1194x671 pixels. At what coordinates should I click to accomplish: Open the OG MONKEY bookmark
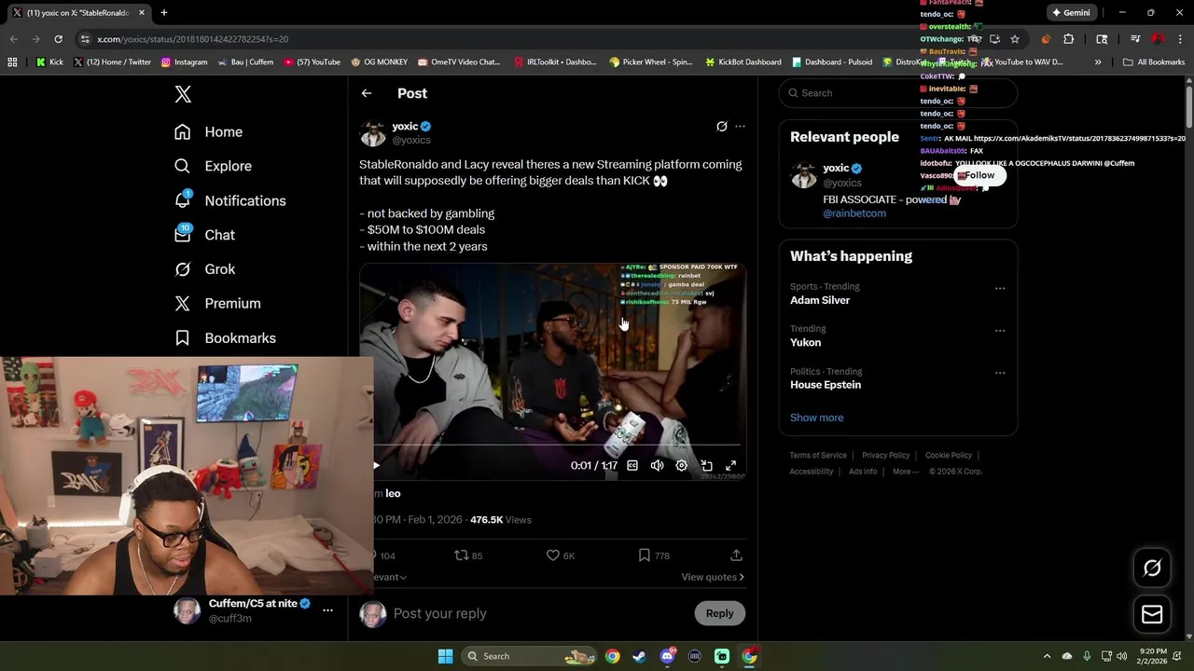point(379,62)
